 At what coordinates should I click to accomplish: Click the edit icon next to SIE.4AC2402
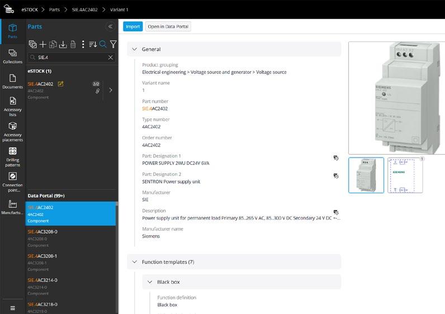61,84
